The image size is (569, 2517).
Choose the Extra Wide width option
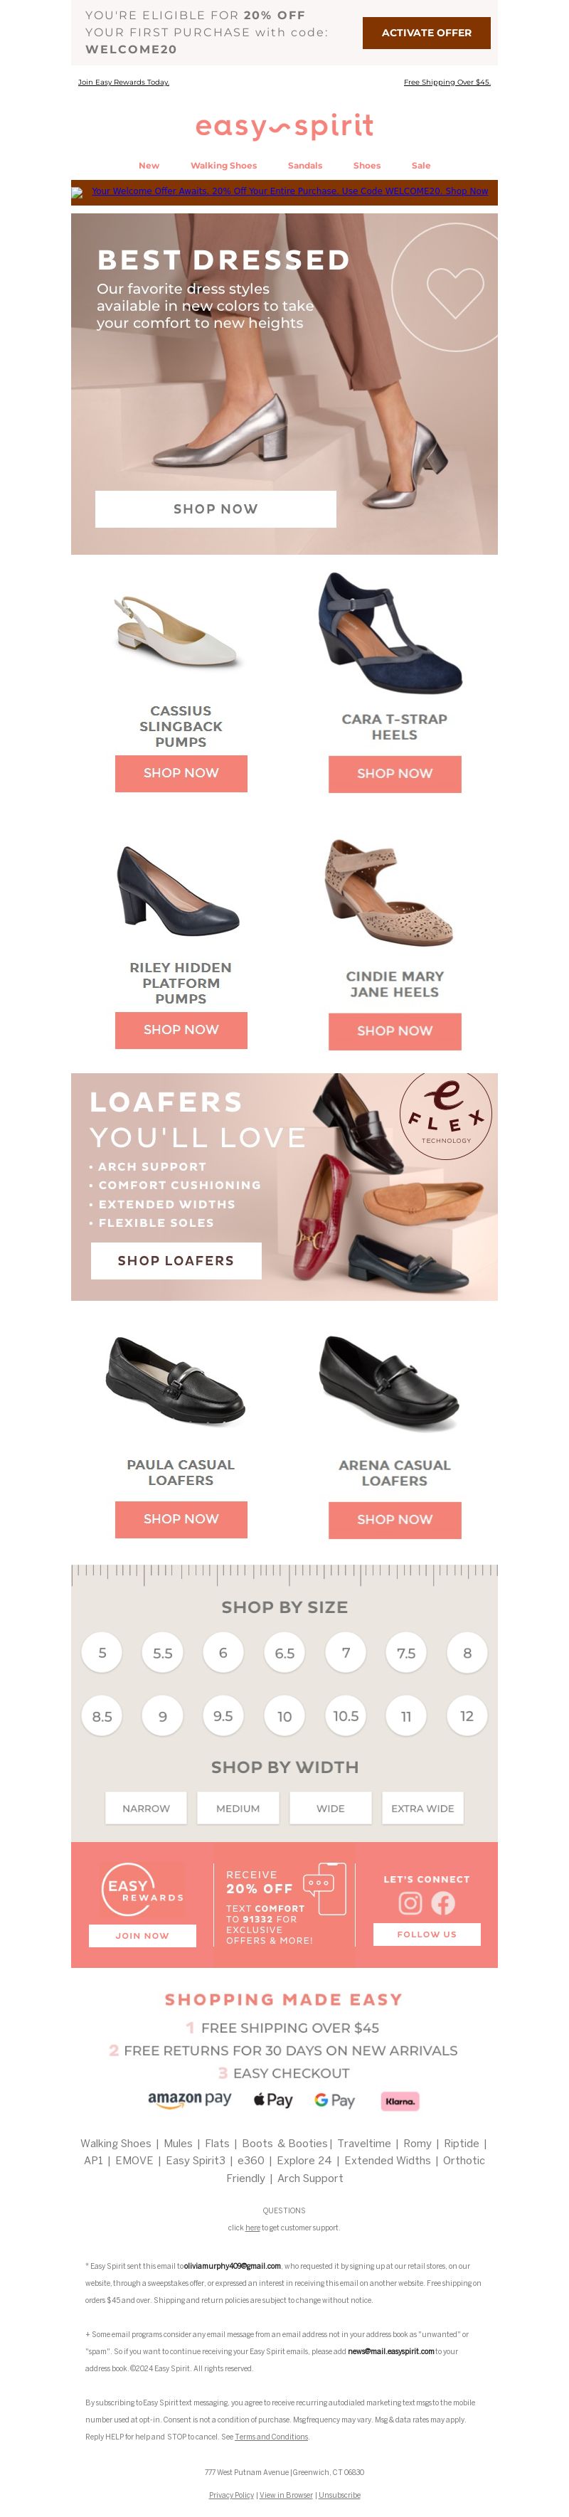click(422, 1808)
